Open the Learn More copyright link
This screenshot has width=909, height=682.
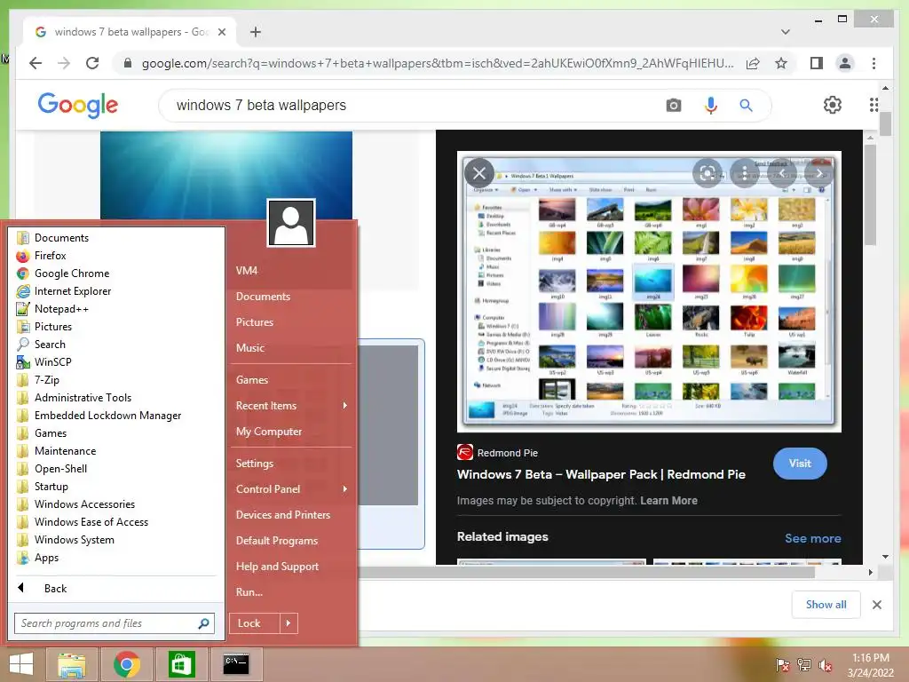tap(668, 501)
